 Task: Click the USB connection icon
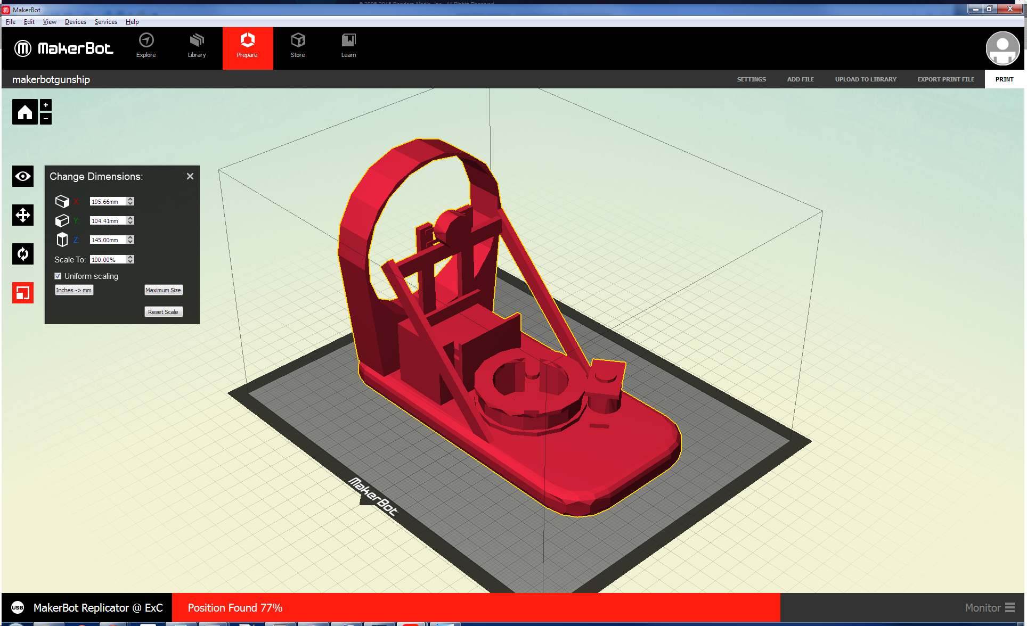coord(18,607)
